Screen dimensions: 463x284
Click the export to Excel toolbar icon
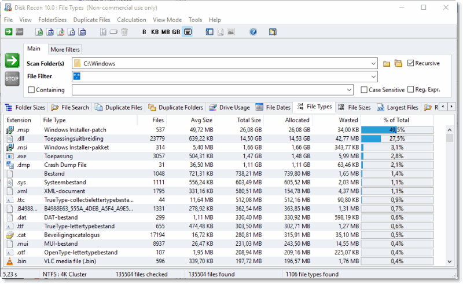39,32
